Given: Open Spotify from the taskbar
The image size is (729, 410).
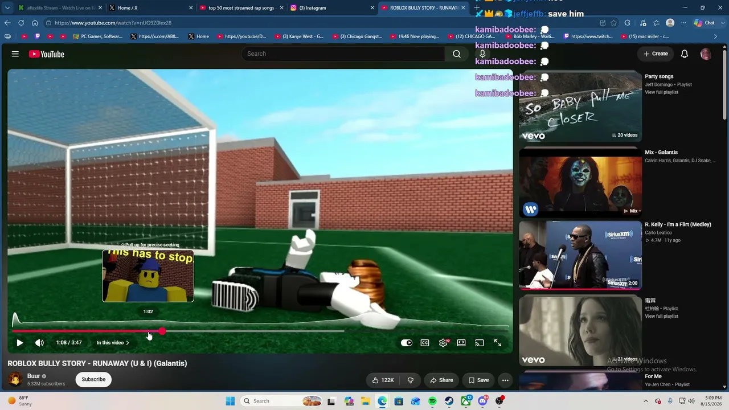Looking at the screenshot, I should click(x=432, y=401).
